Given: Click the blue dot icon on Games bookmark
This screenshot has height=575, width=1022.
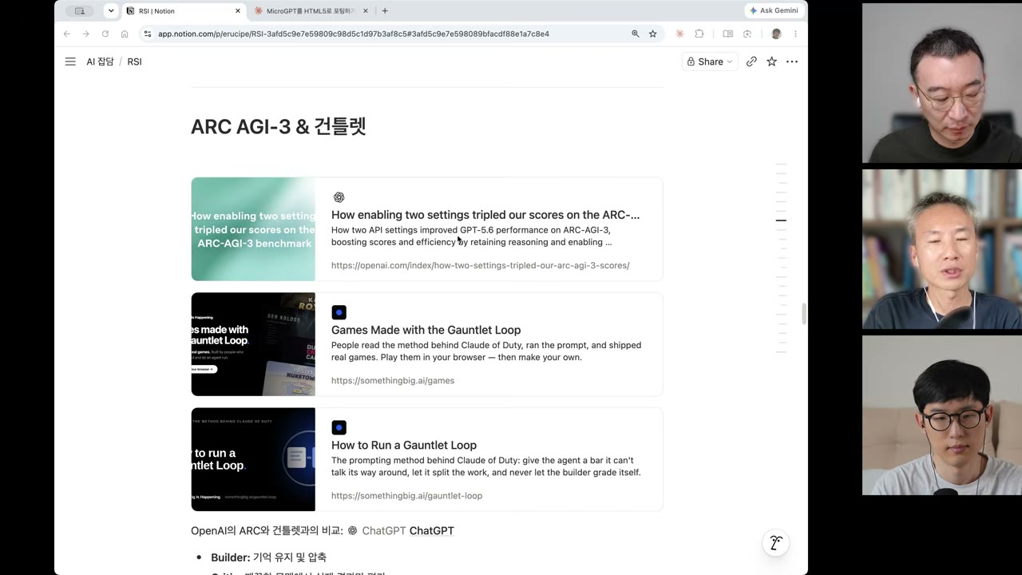Looking at the screenshot, I should 339,312.
